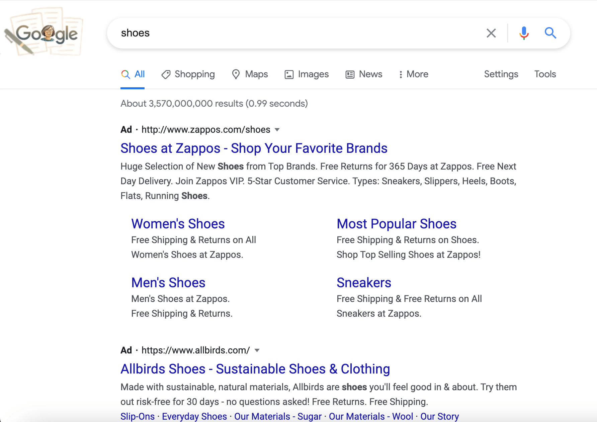Expand the Zappos ad URL dropdown arrow
Screen dimensions: 597x422
277,130
